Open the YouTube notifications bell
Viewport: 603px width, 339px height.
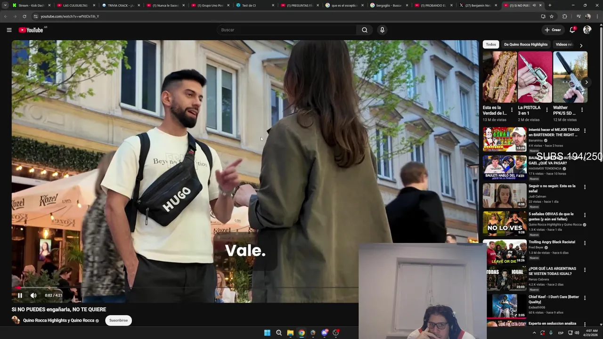572,30
